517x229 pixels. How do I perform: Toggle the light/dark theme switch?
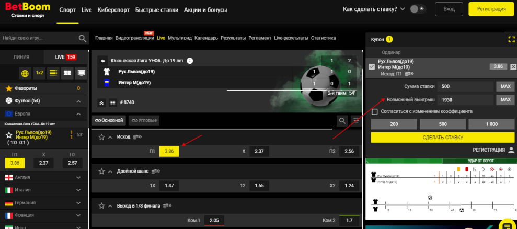coord(417,9)
